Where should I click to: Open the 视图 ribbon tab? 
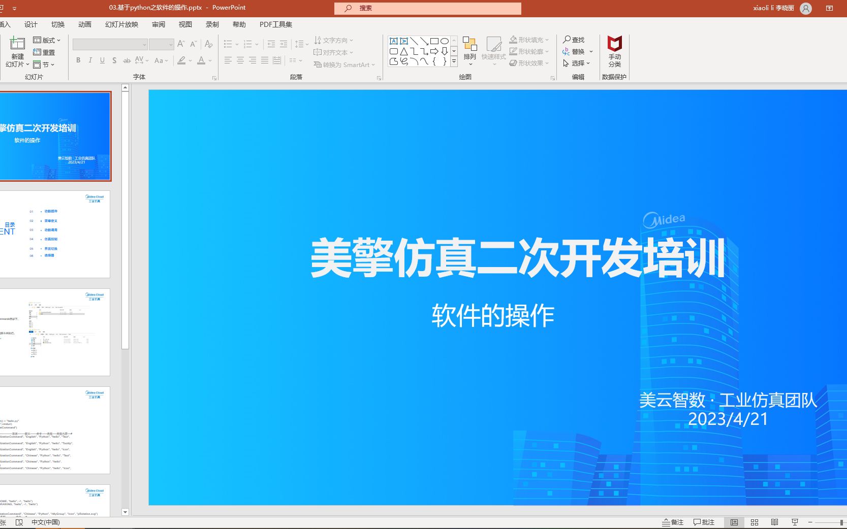coord(184,24)
